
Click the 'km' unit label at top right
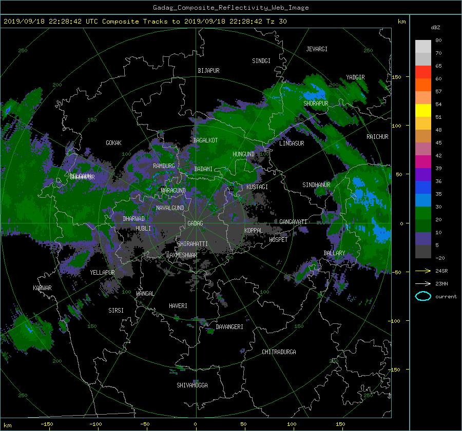401,22
